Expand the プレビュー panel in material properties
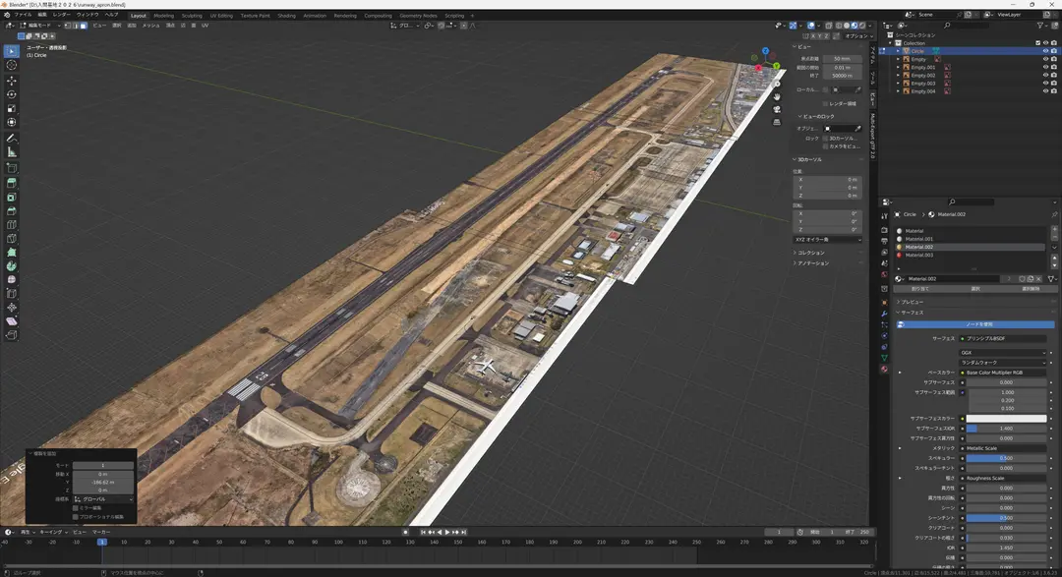This screenshot has width=1062, height=577. click(912, 302)
